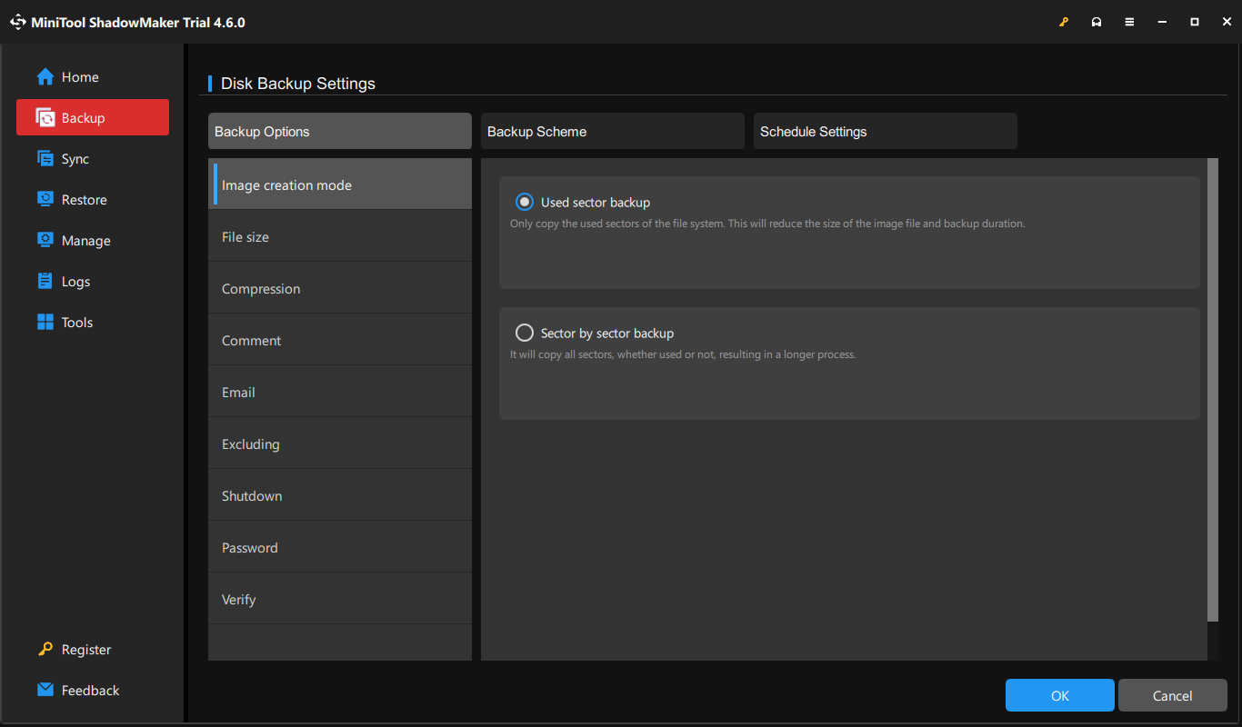
Task: Select Used sector backup mode
Action: [524, 202]
